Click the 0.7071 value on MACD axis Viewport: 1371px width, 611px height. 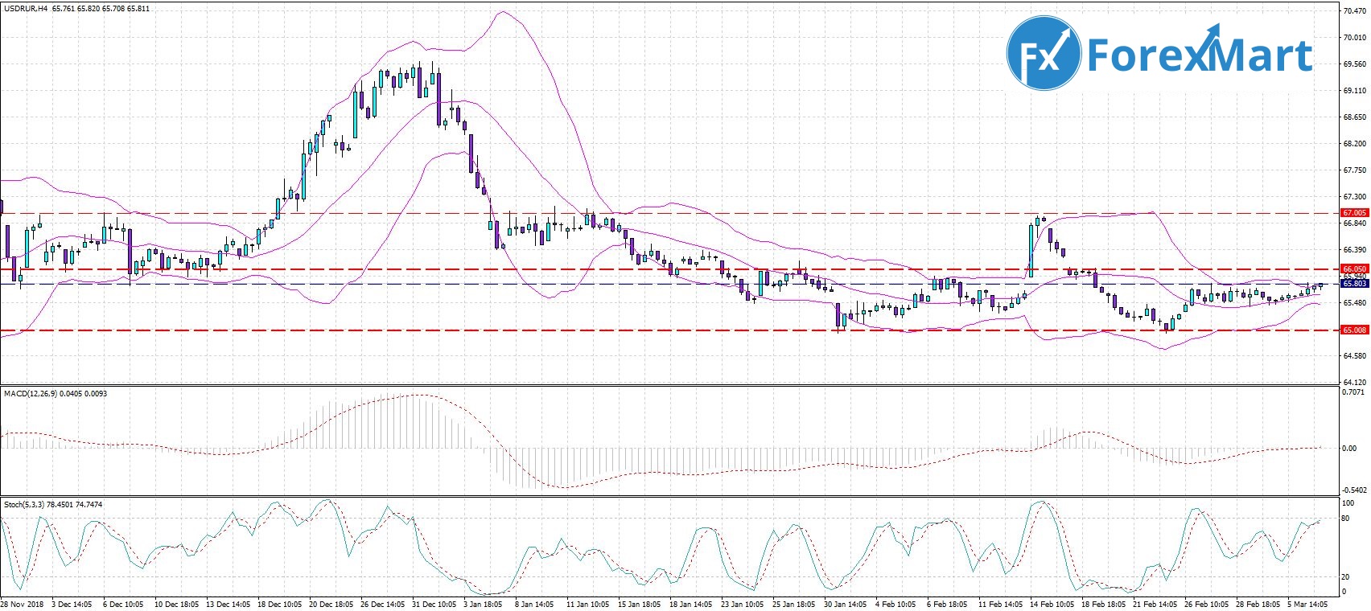click(x=1354, y=392)
